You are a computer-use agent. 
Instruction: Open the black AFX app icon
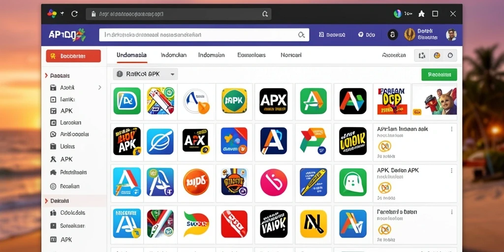pyautogui.click(x=195, y=141)
